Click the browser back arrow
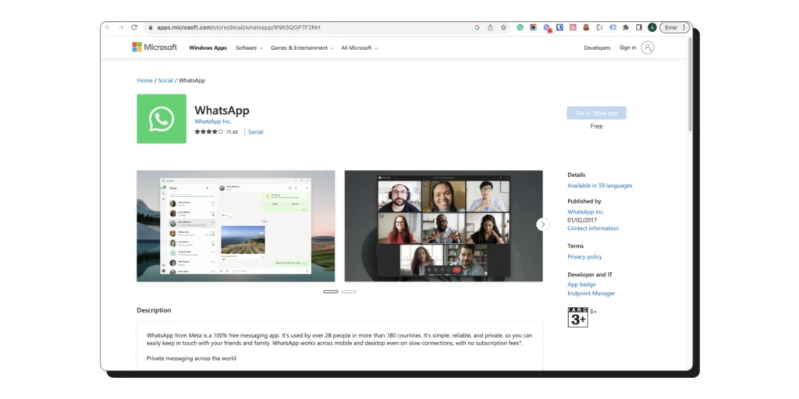This screenshot has width=799, height=399. coord(108,27)
